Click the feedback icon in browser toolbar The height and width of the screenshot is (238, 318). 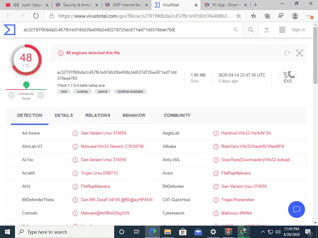(x=281, y=16)
